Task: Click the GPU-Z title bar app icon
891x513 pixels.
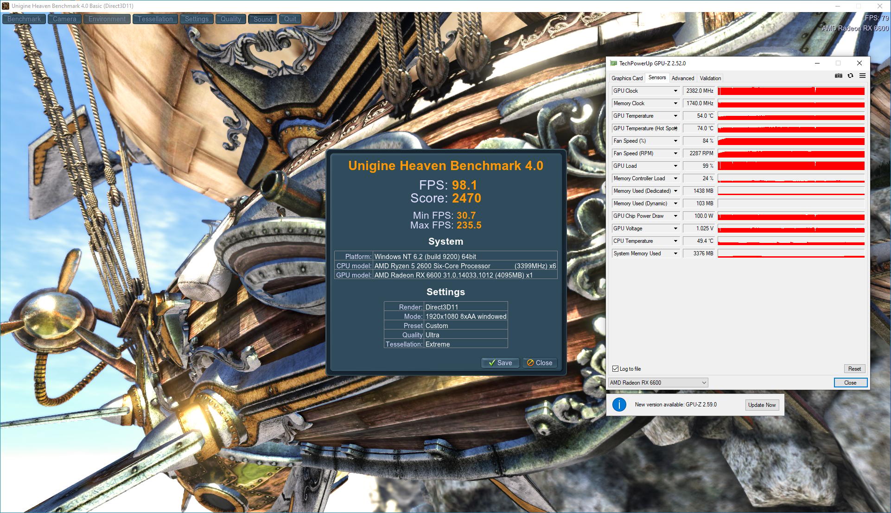Action: click(x=613, y=63)
